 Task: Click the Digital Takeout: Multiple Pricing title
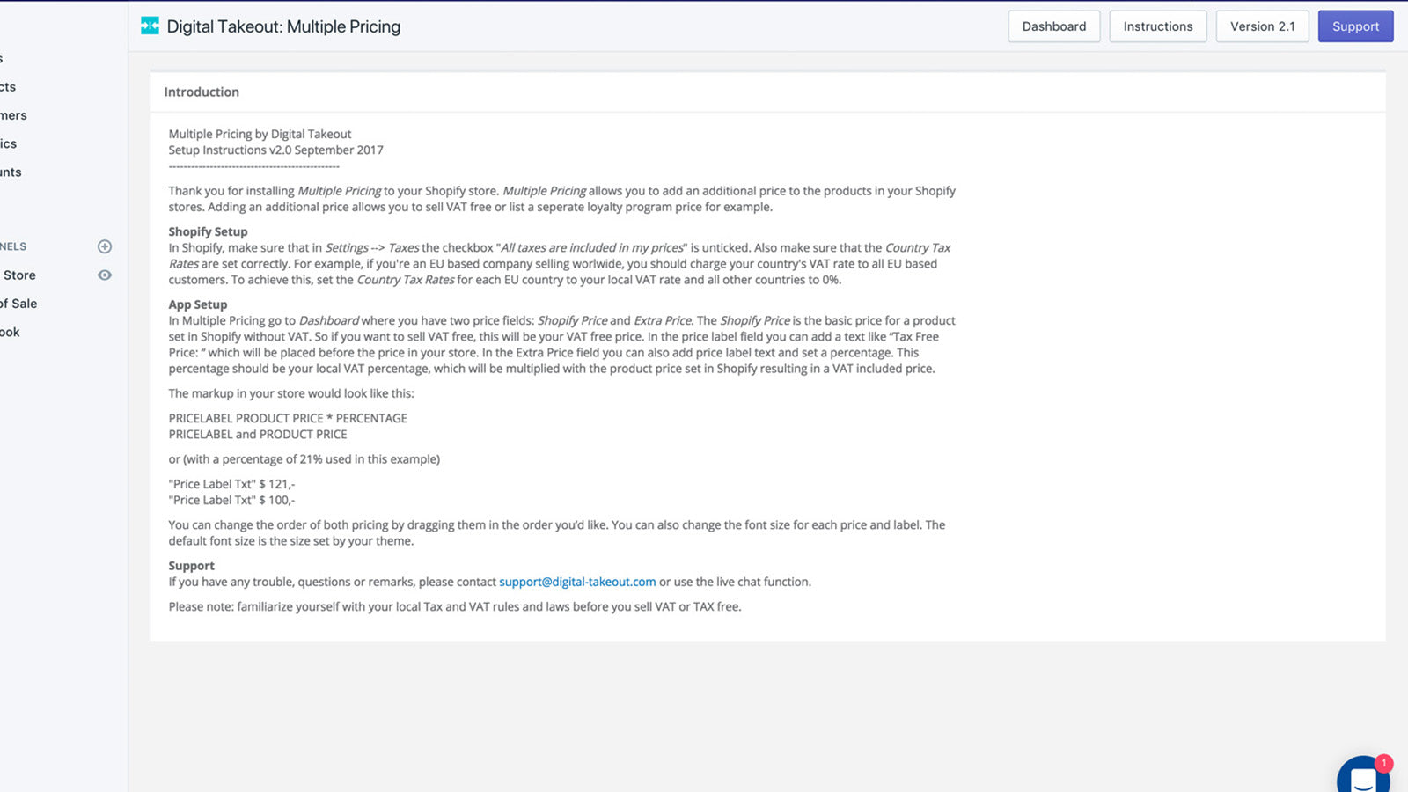click(x=283, y=26)
